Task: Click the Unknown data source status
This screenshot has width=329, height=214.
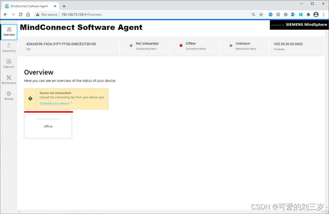Action: pos(243,44)
